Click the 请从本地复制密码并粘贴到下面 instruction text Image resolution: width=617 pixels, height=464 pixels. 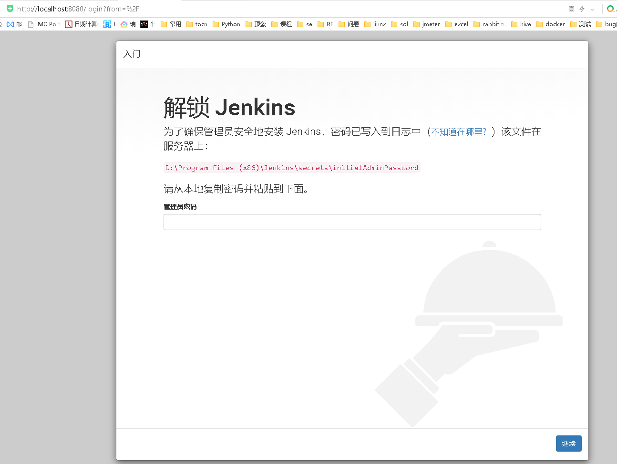tap(236, 189)
